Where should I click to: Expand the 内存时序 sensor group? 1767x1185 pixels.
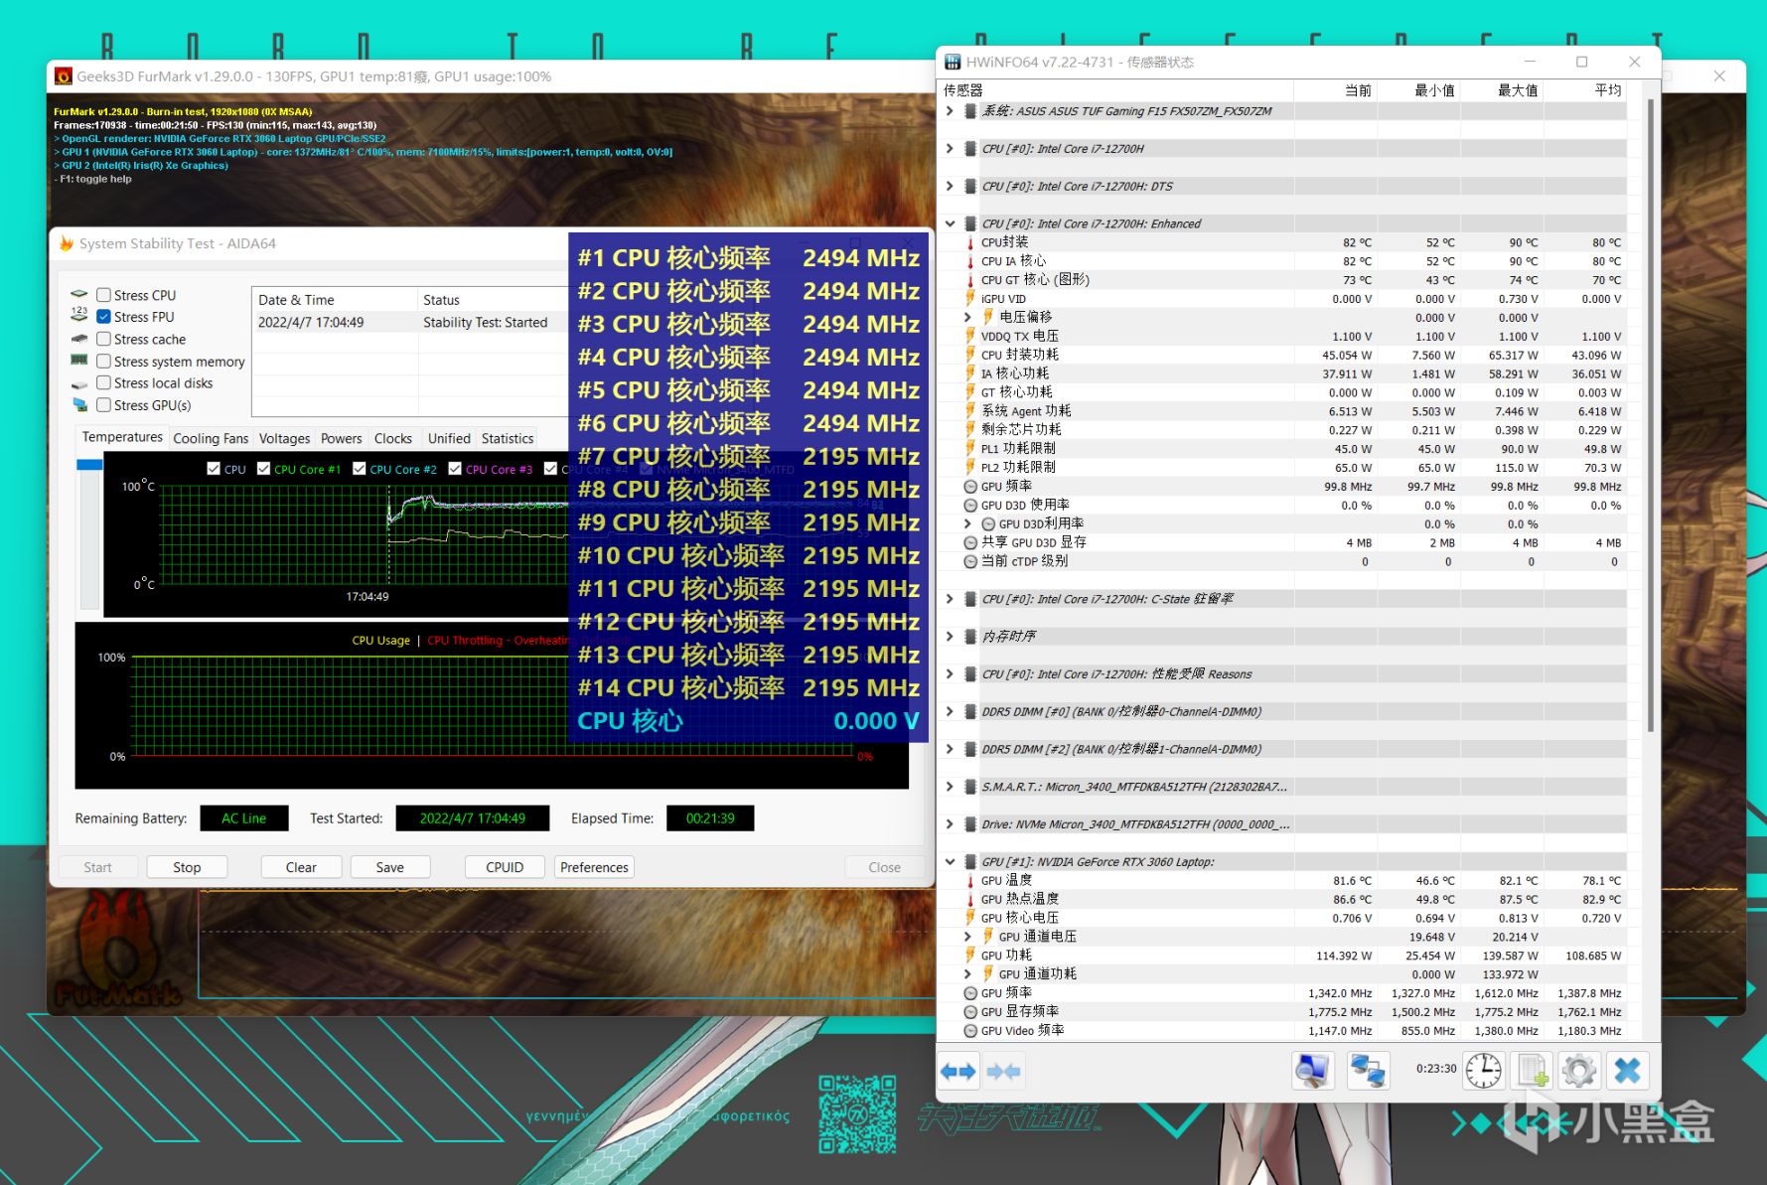pos(950,636)
